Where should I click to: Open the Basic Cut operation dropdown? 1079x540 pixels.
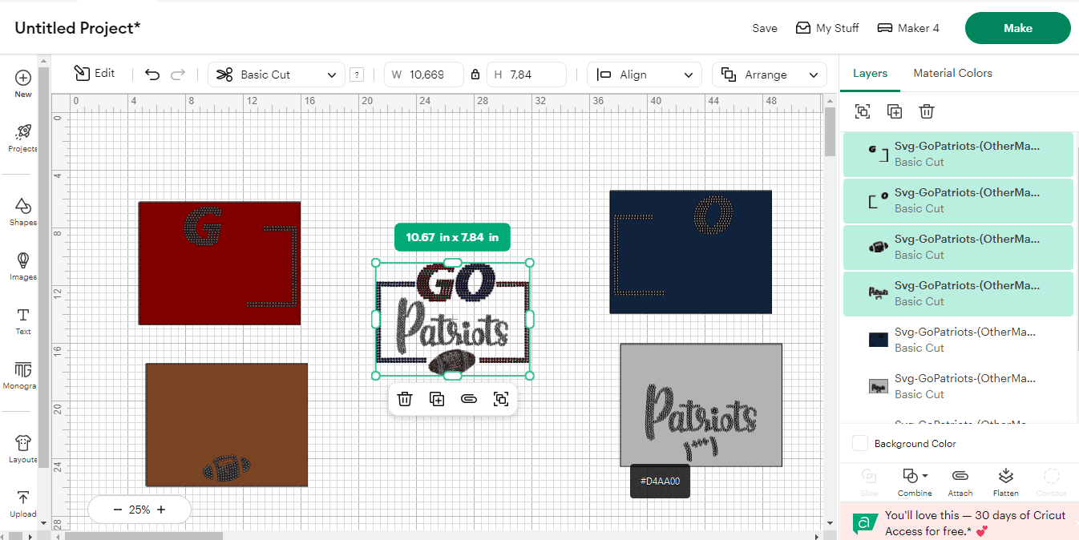pyautogui.click(x=277, y=75)
